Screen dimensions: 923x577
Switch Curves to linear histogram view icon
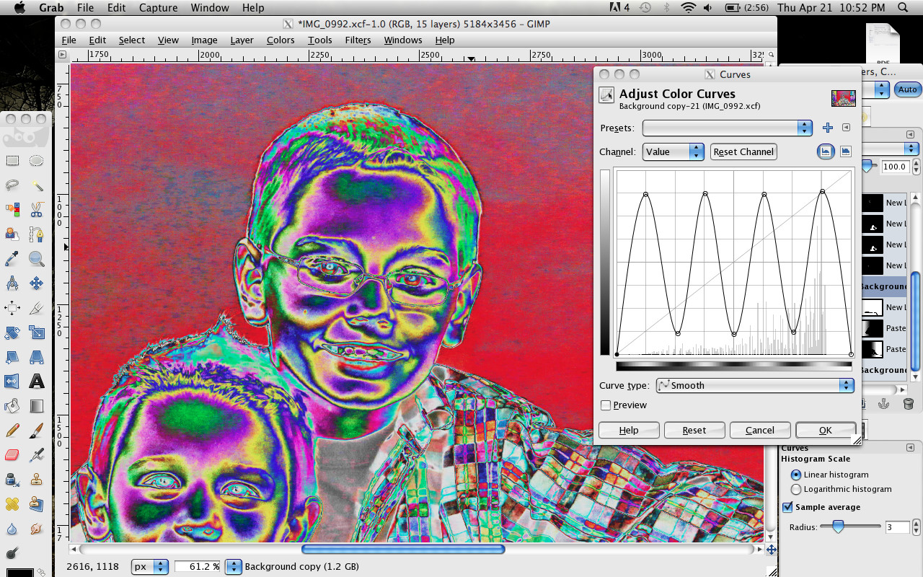pos(825,151)
